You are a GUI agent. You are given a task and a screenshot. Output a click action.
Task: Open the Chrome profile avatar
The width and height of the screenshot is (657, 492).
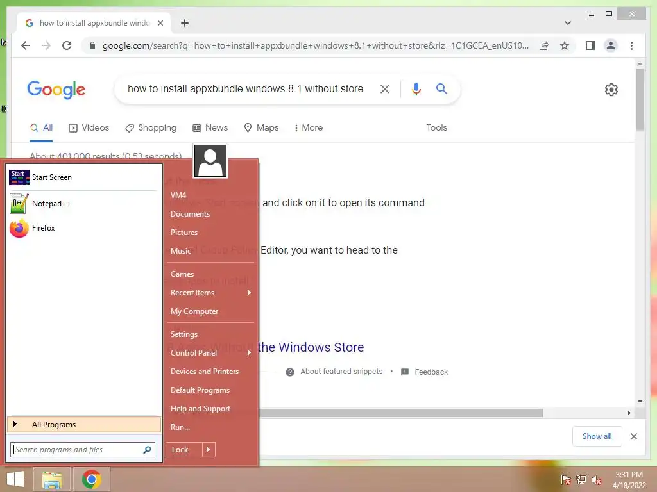point(611,45)
